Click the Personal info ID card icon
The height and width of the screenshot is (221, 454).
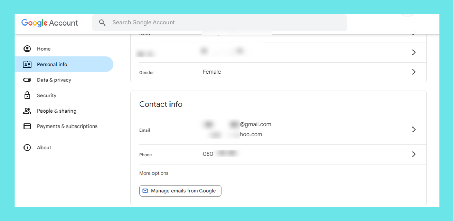(27, 64)
